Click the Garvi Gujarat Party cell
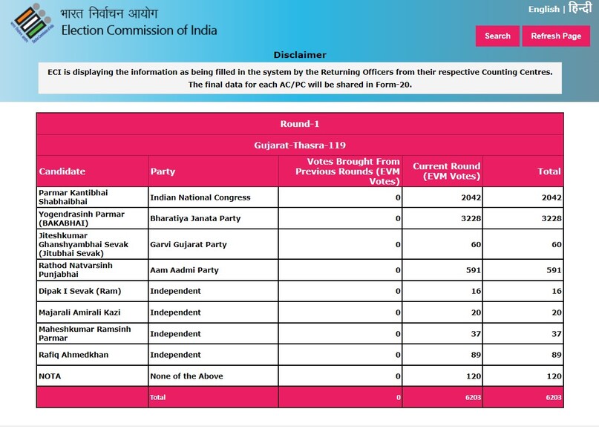Screen dimensions: 599x429 (x=189, y=244)
